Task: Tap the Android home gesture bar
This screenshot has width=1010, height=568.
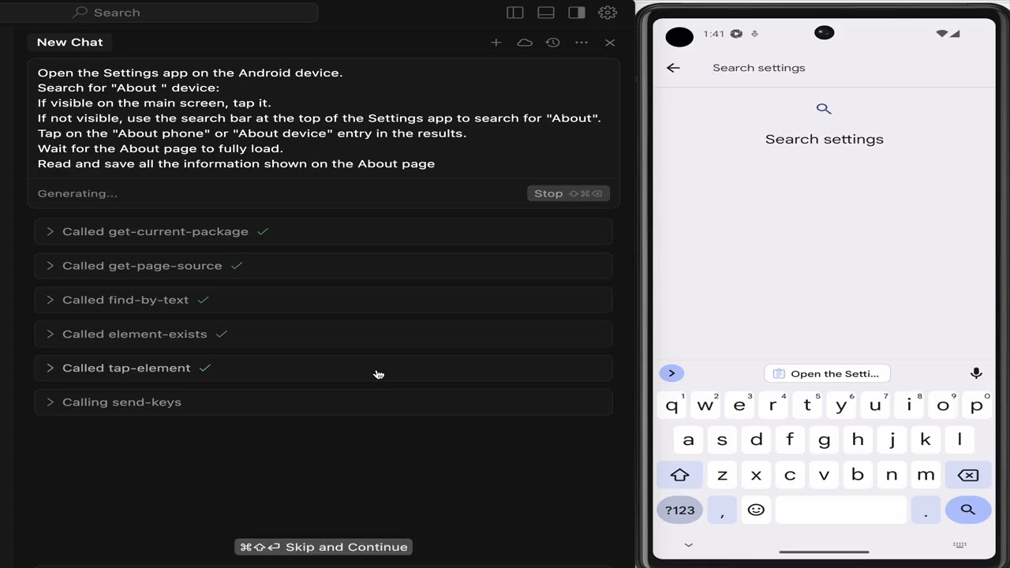Action: pos(824,551)
